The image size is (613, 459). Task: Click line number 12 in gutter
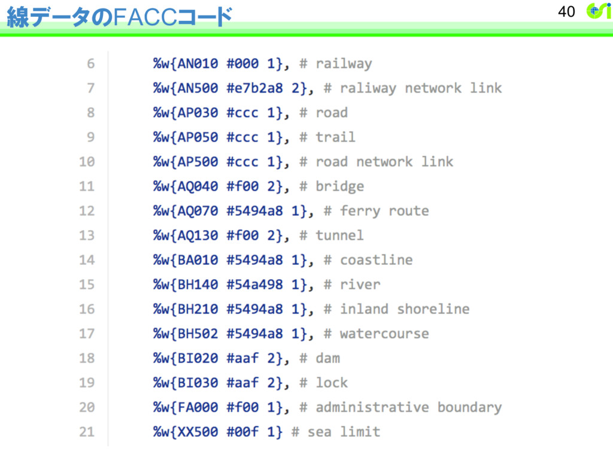[87, 211]
